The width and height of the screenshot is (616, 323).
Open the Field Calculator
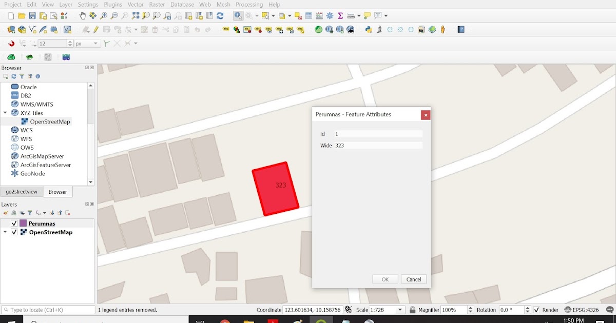tap(318, 15)
